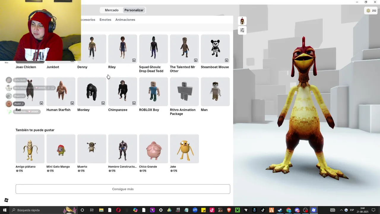Open the avatar settings sliders icon
The height and width of the screenshot is (214, 380).
[x=242, y=30]
